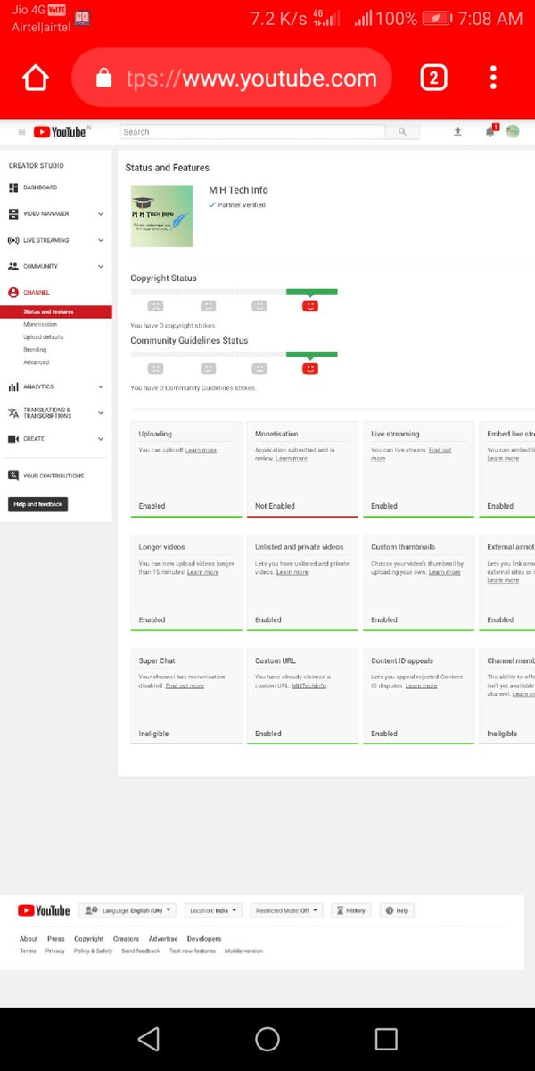
Task: Open the Location: India dropdown
Action: pyautogui.click(x=213, y=910)
